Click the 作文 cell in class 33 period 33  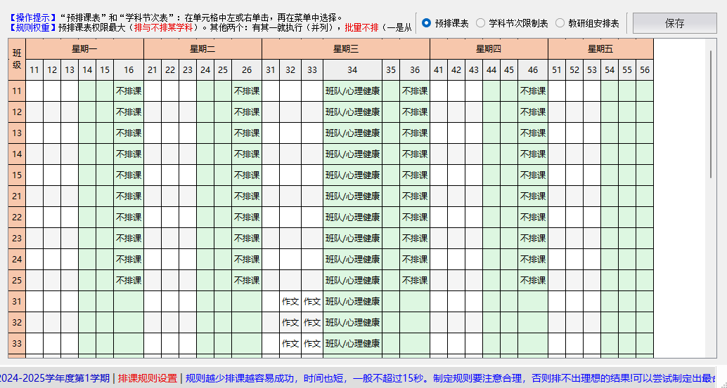click(x=312, y=344)
